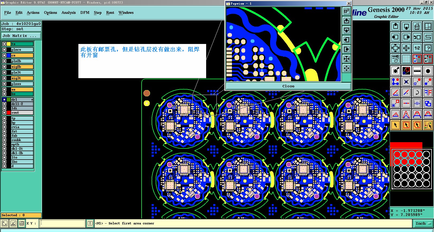This screenshot has width=434, height=232.
Task: Open the wrench tools icon
Action: pos(395,59)
